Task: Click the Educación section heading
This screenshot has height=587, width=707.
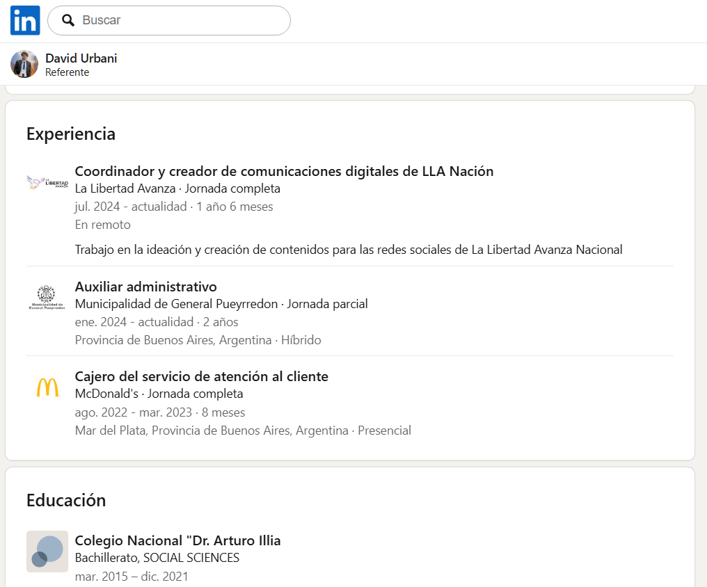Action: (66, 500)
